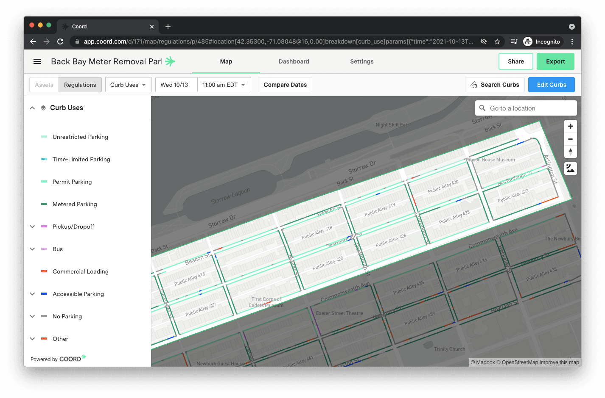Screen dimensions: 605x398
Task: Toggle the satellite imagery map layer
Action: [x=571, y=169]
